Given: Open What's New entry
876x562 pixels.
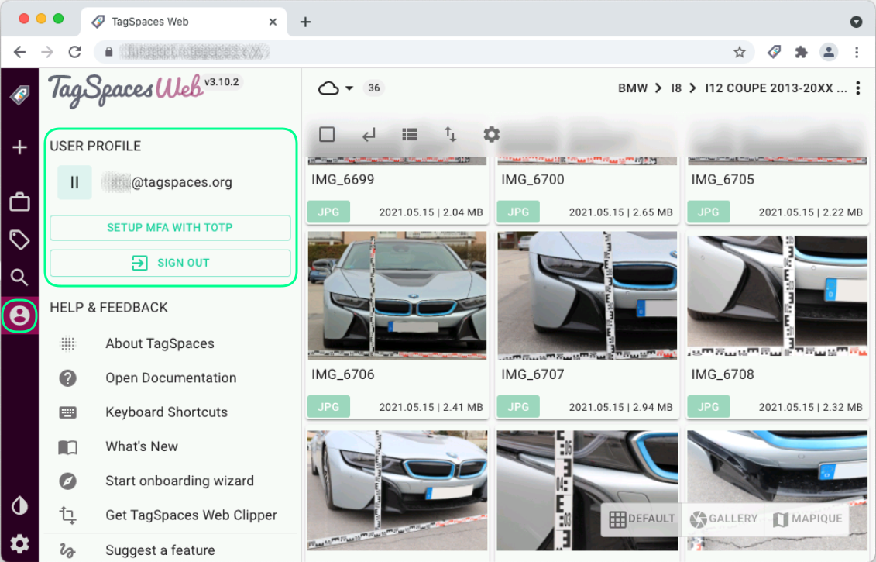Looking at the screenshot, I should 141,446.
